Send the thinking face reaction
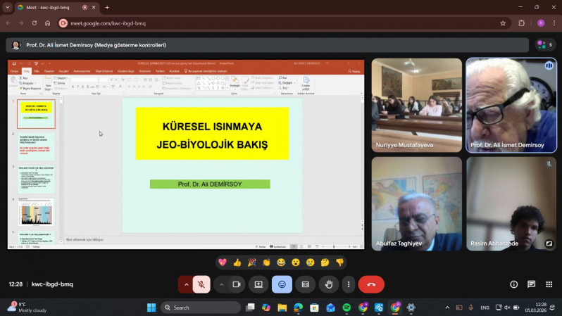562x316 pixels. (x=325, y=263)
